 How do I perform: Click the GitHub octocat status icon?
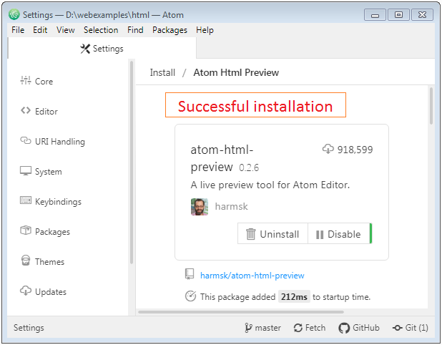tap(344, 328)
